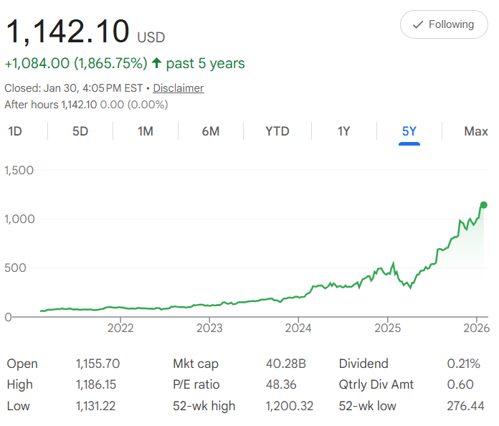
Task: Click the 2024 label on chart axis
Action: pos(298,329)
